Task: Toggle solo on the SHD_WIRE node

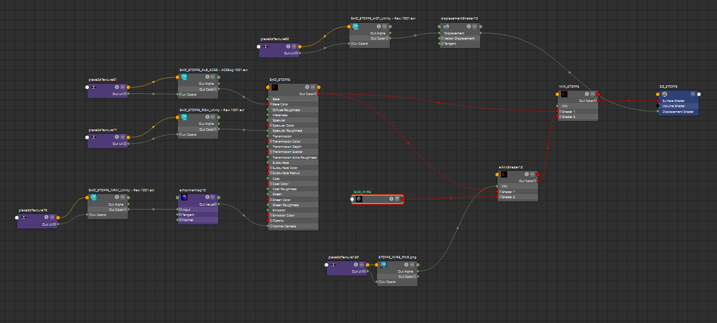Action: click(391, 199)
